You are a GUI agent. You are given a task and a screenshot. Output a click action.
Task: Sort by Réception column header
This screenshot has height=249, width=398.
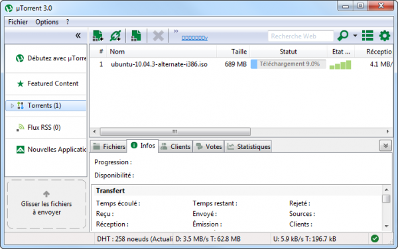(374, 52)
